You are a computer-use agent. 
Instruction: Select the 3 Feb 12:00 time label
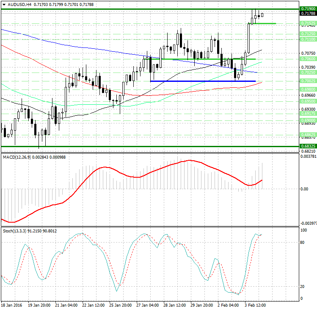click(x=255, y=305)
